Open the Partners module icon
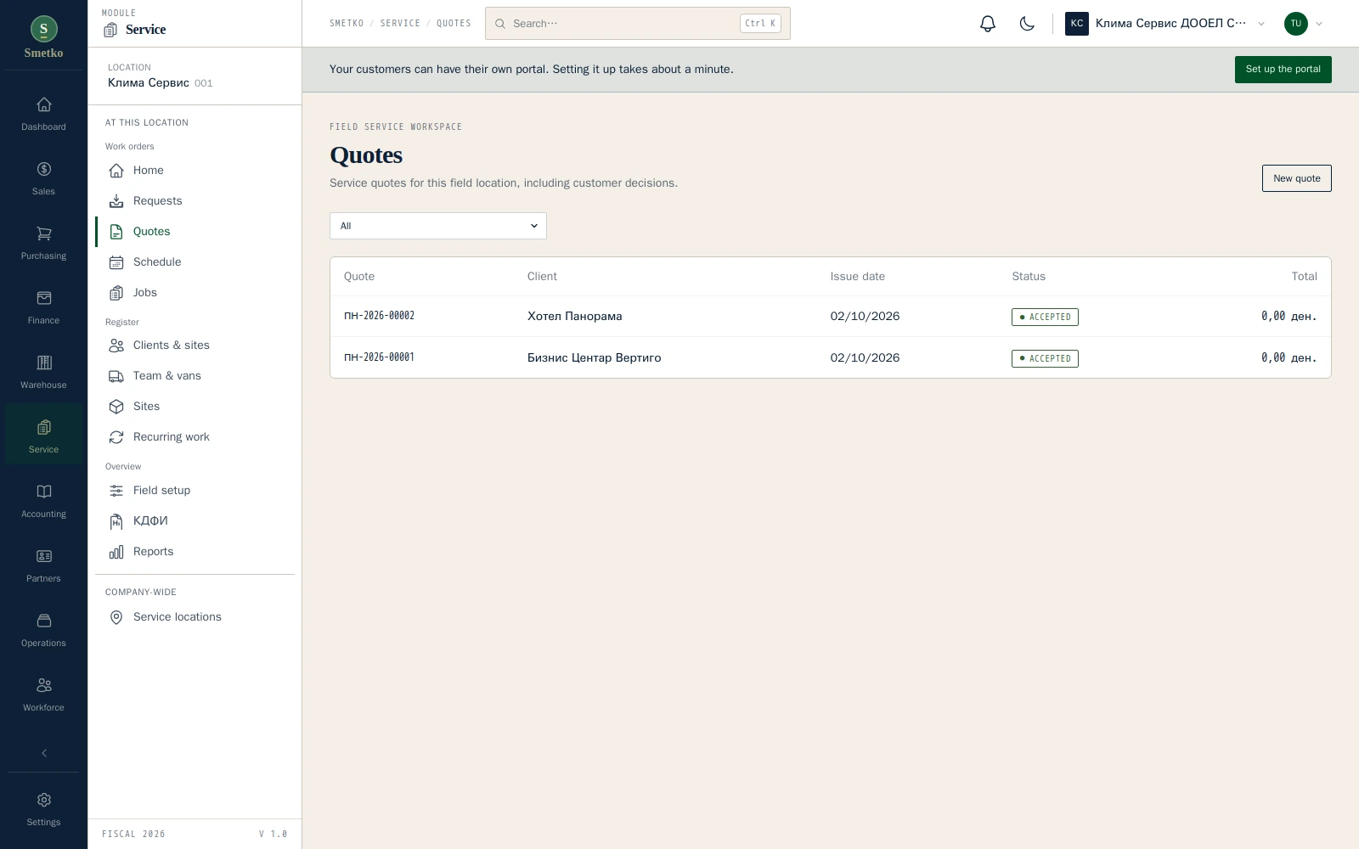1359x849 pixels. (x=44, y=556)
